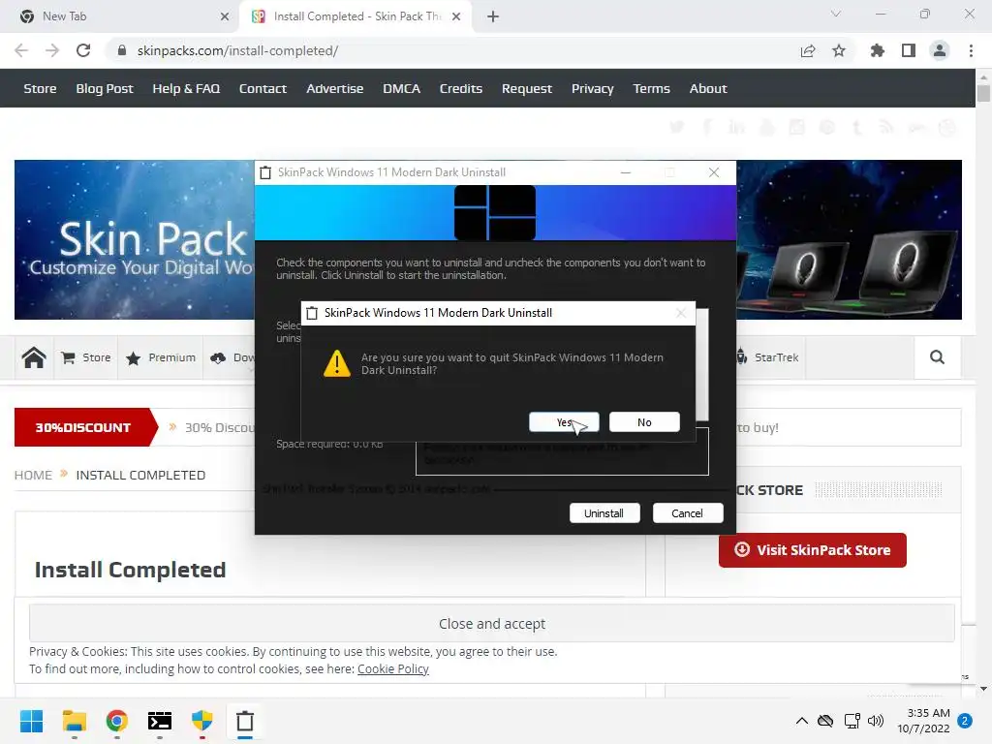Open File Explorer from taskbar
The height and width of the screenshot is (744, 992).
coord(74,721)
